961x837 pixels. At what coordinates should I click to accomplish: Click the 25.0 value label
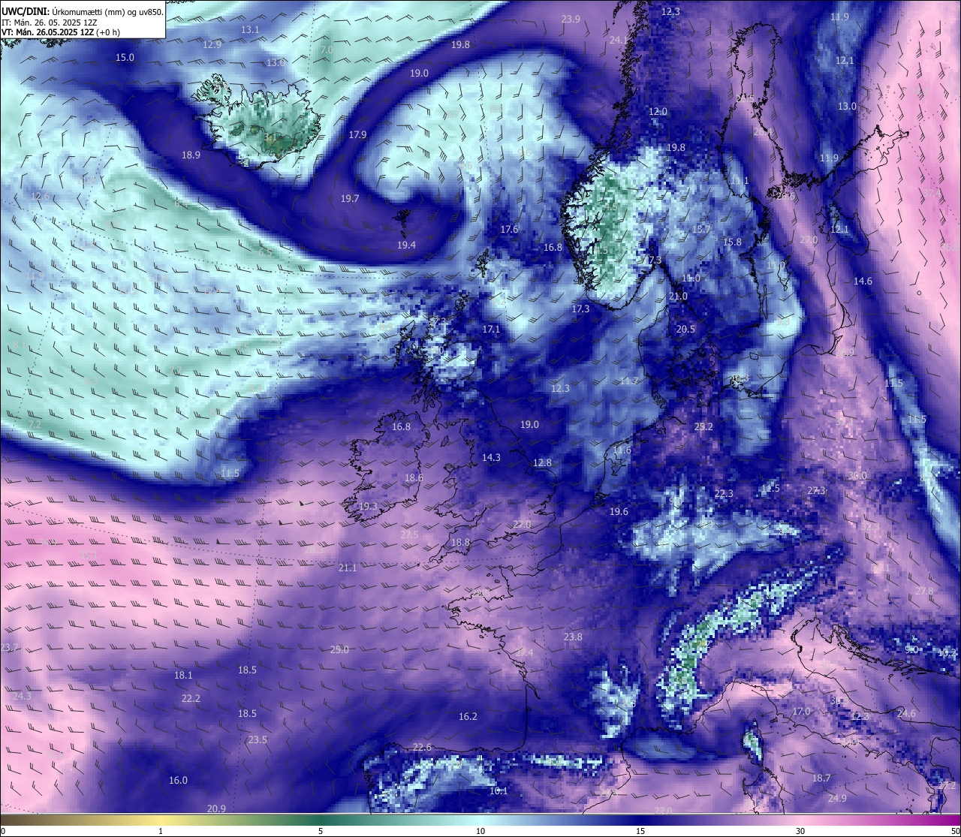339,650
